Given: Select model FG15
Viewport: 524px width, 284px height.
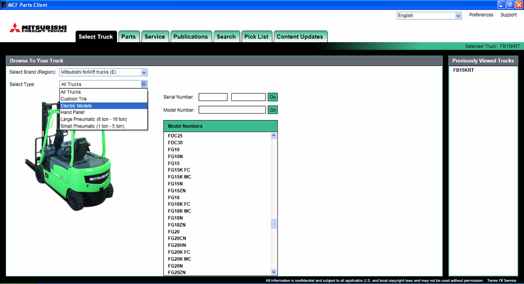Looking at the screenshot, I should pos(174,164).
